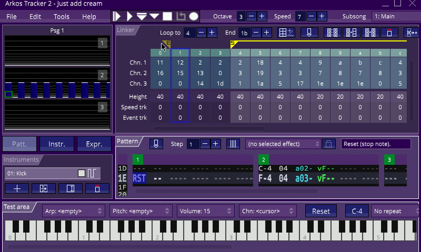Toggle channel 2 mute in Psg 1

(x=102, y=75)
